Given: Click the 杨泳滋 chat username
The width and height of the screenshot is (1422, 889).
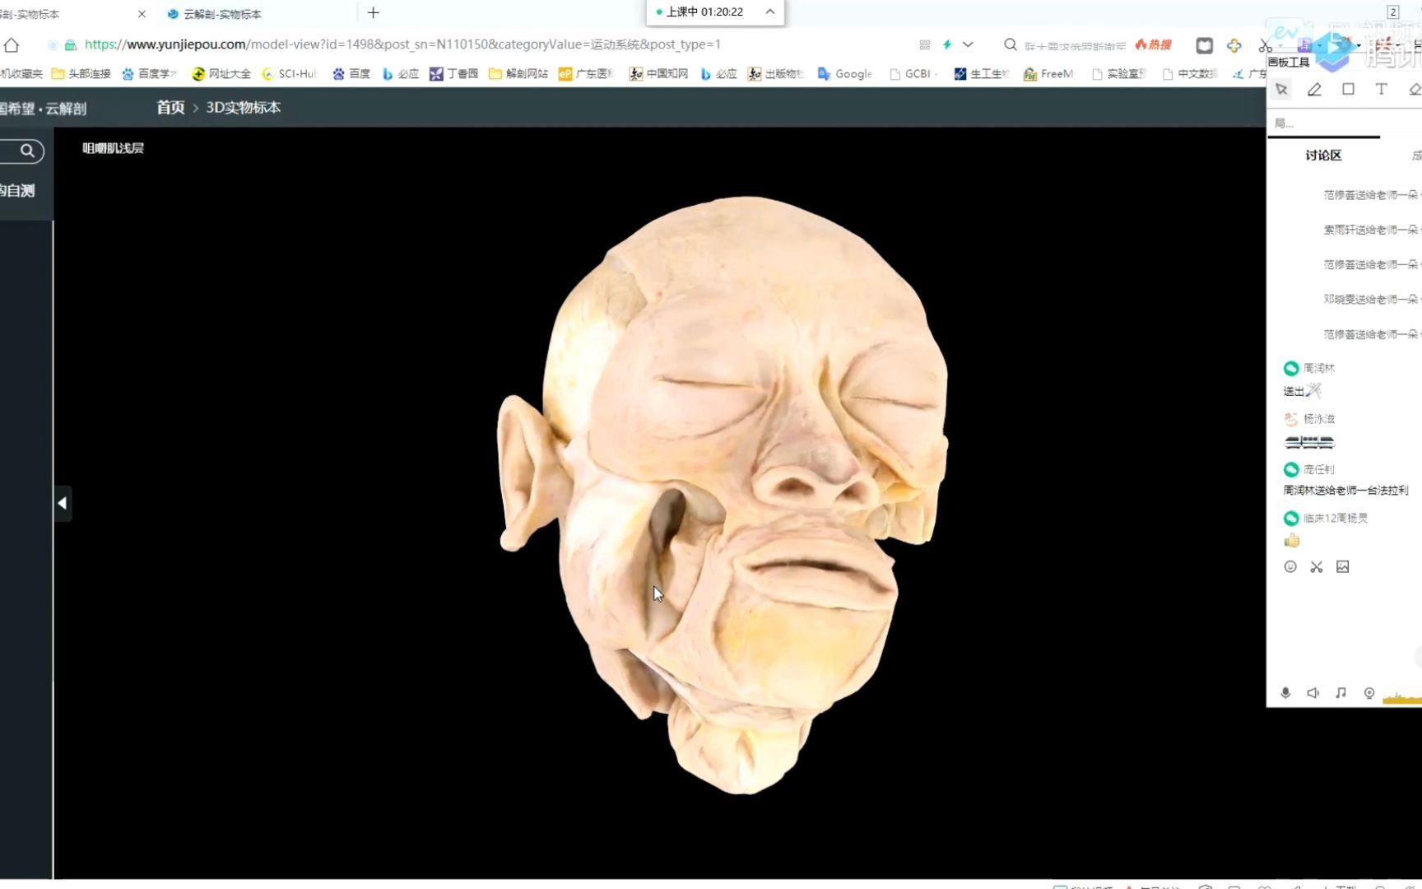Looking at the screenshot, I should 1319,419.
